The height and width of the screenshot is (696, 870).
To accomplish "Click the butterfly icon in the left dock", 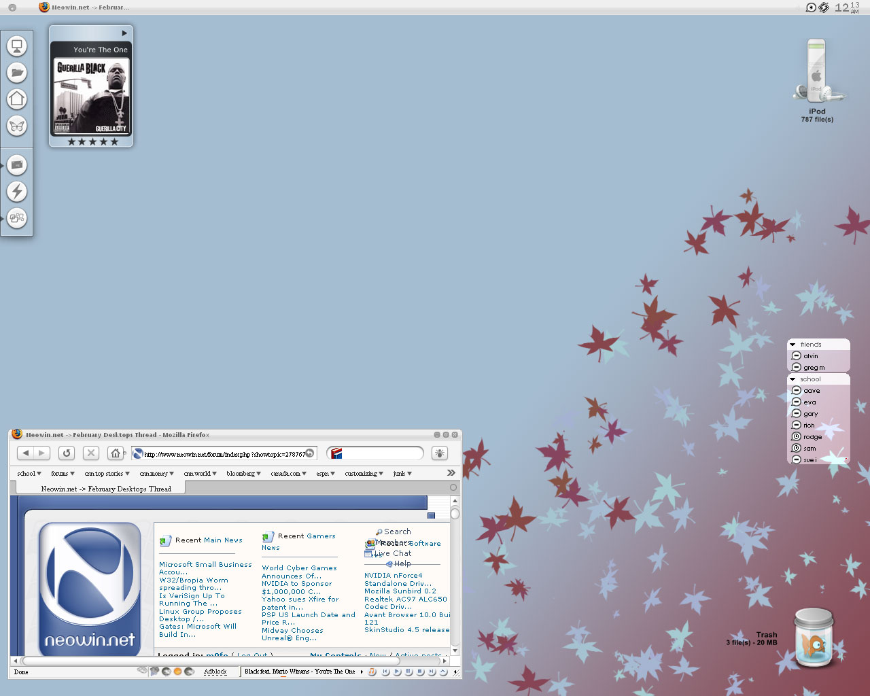I will pos(17,125).
